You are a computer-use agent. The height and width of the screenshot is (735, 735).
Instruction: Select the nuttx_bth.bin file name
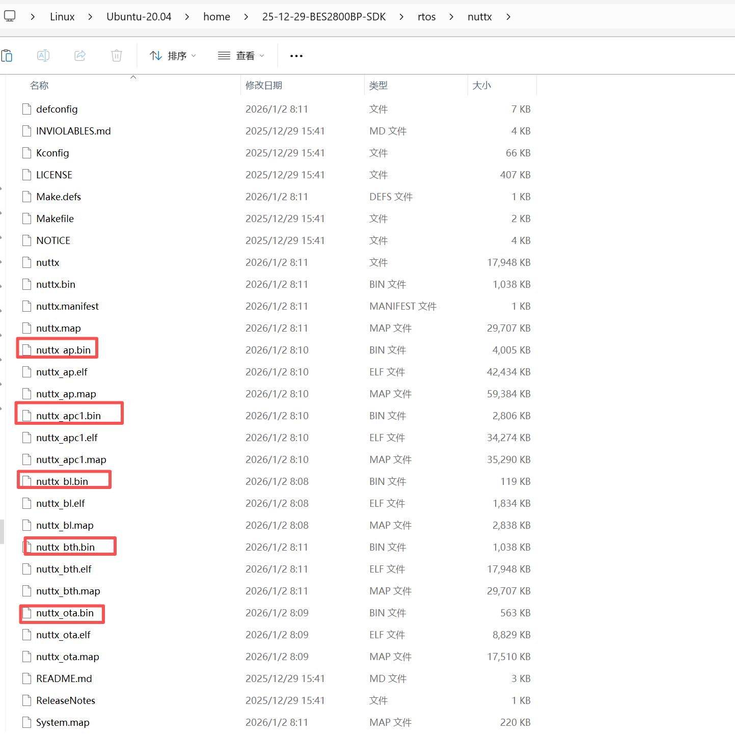pos(65,547)
